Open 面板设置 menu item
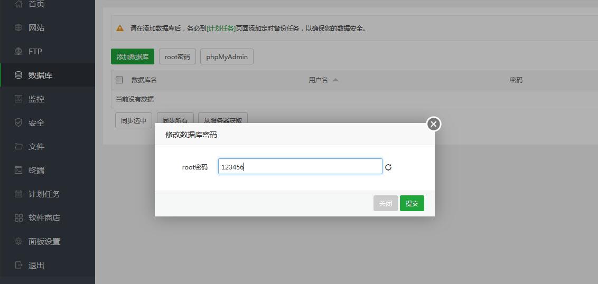Viewport: 598px width, 284px height. [44, 242]
